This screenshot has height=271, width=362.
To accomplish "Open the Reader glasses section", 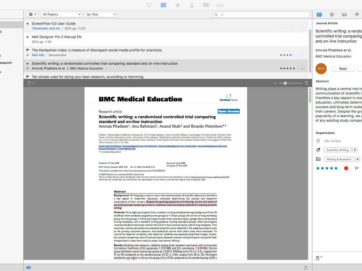I will 220,5.
